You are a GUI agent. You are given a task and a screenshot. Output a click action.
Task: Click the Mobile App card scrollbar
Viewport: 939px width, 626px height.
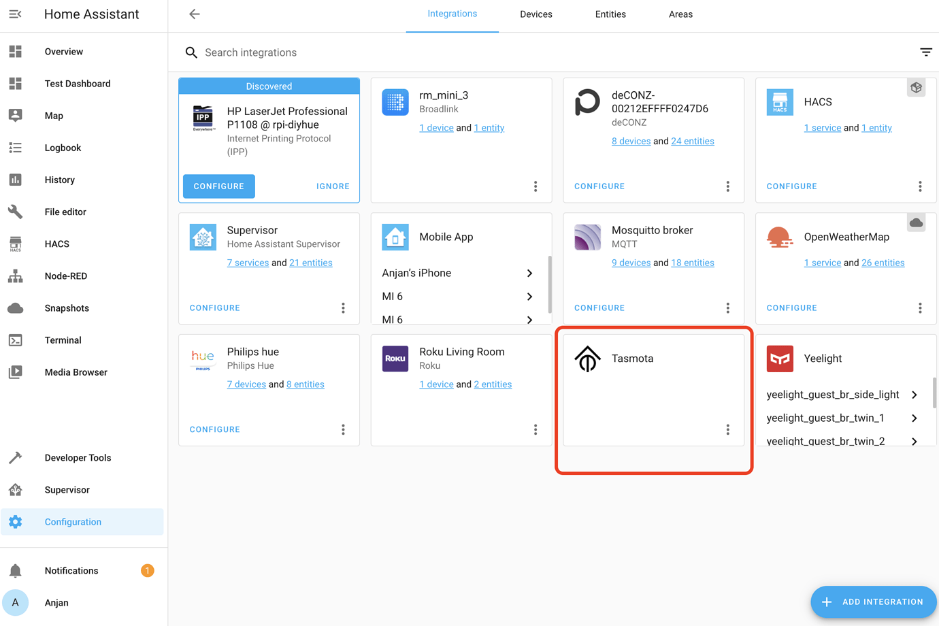(x=550, y=284)
